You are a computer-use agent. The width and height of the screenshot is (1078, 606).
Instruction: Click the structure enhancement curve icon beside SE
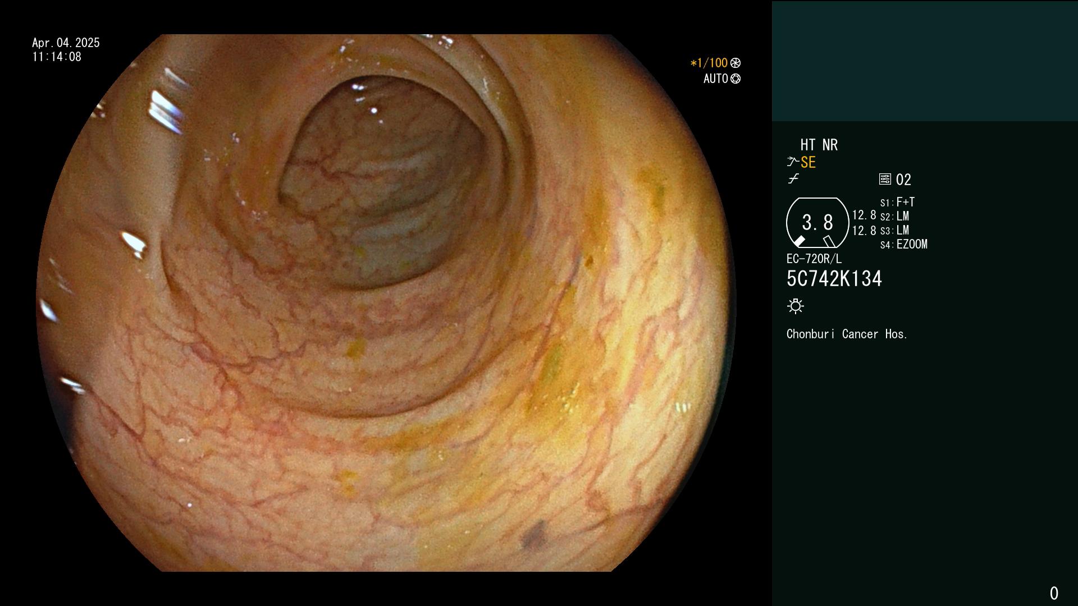(x=793, y=162)
